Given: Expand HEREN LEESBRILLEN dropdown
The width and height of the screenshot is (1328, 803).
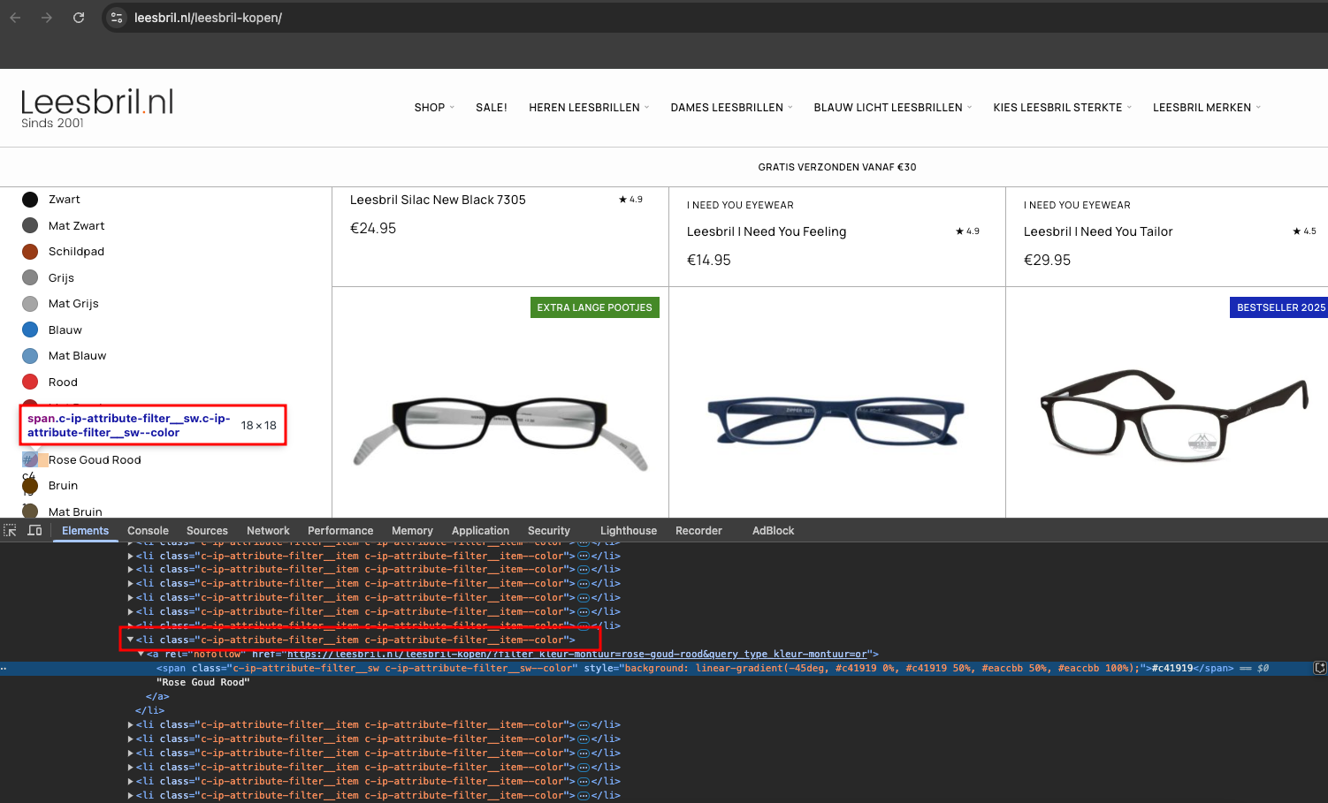Looking at the screenshot, I should point(589,108).
